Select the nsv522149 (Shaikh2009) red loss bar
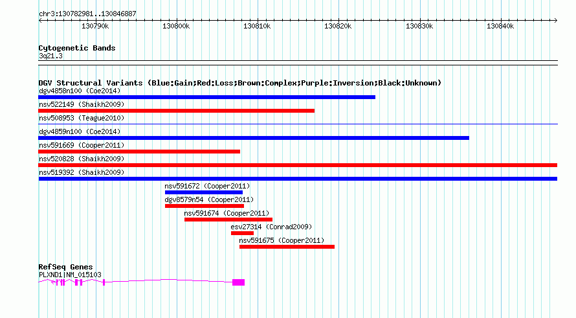 point(176,111)
